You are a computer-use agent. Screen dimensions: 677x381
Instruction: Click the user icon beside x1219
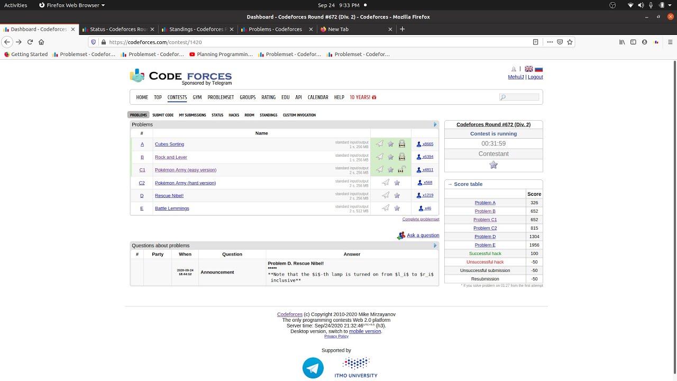click(419, 195)
